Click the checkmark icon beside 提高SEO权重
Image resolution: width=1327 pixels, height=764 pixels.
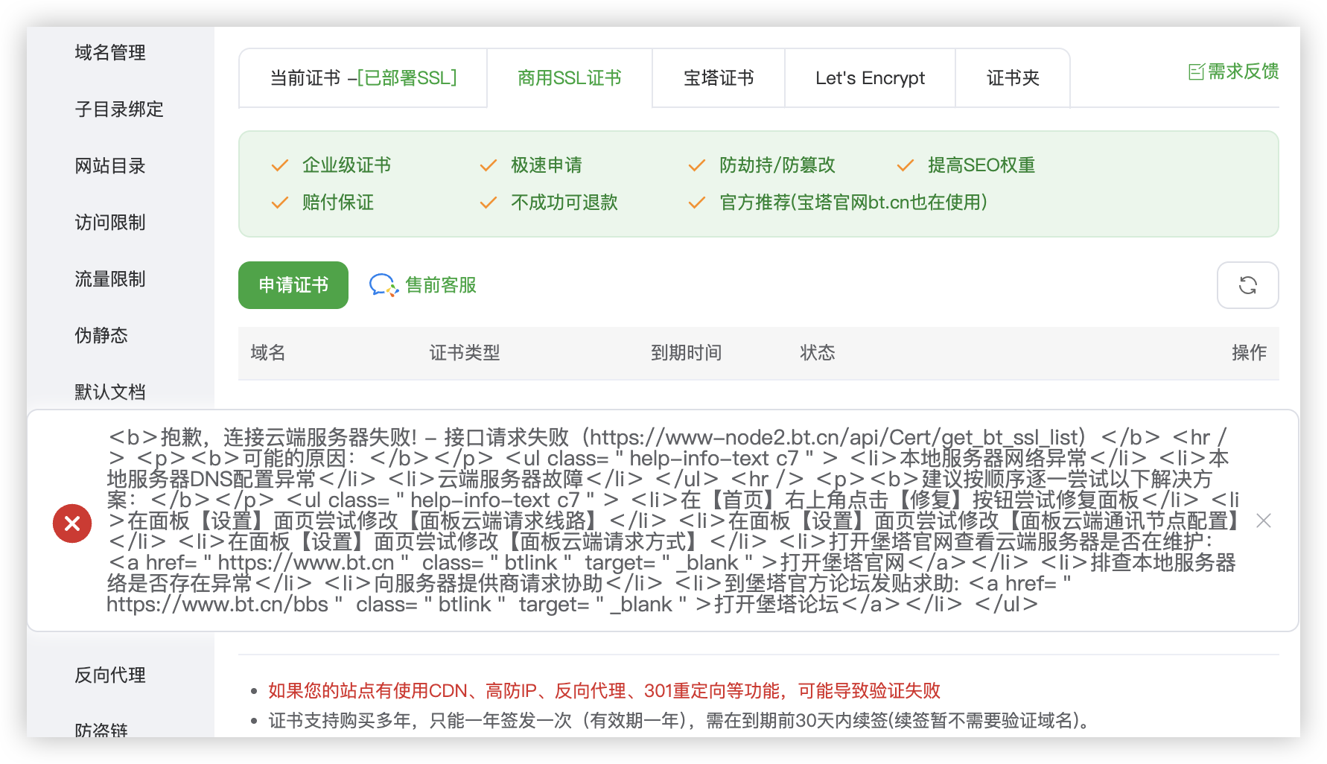click(x=906, y=165)
